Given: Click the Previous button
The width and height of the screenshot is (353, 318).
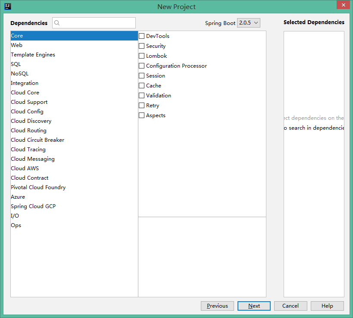Looking at the screenshot, I should tap(217, 306).
